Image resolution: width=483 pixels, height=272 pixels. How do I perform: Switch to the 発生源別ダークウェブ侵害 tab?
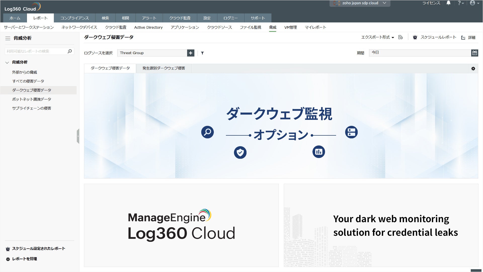[164, 68]
